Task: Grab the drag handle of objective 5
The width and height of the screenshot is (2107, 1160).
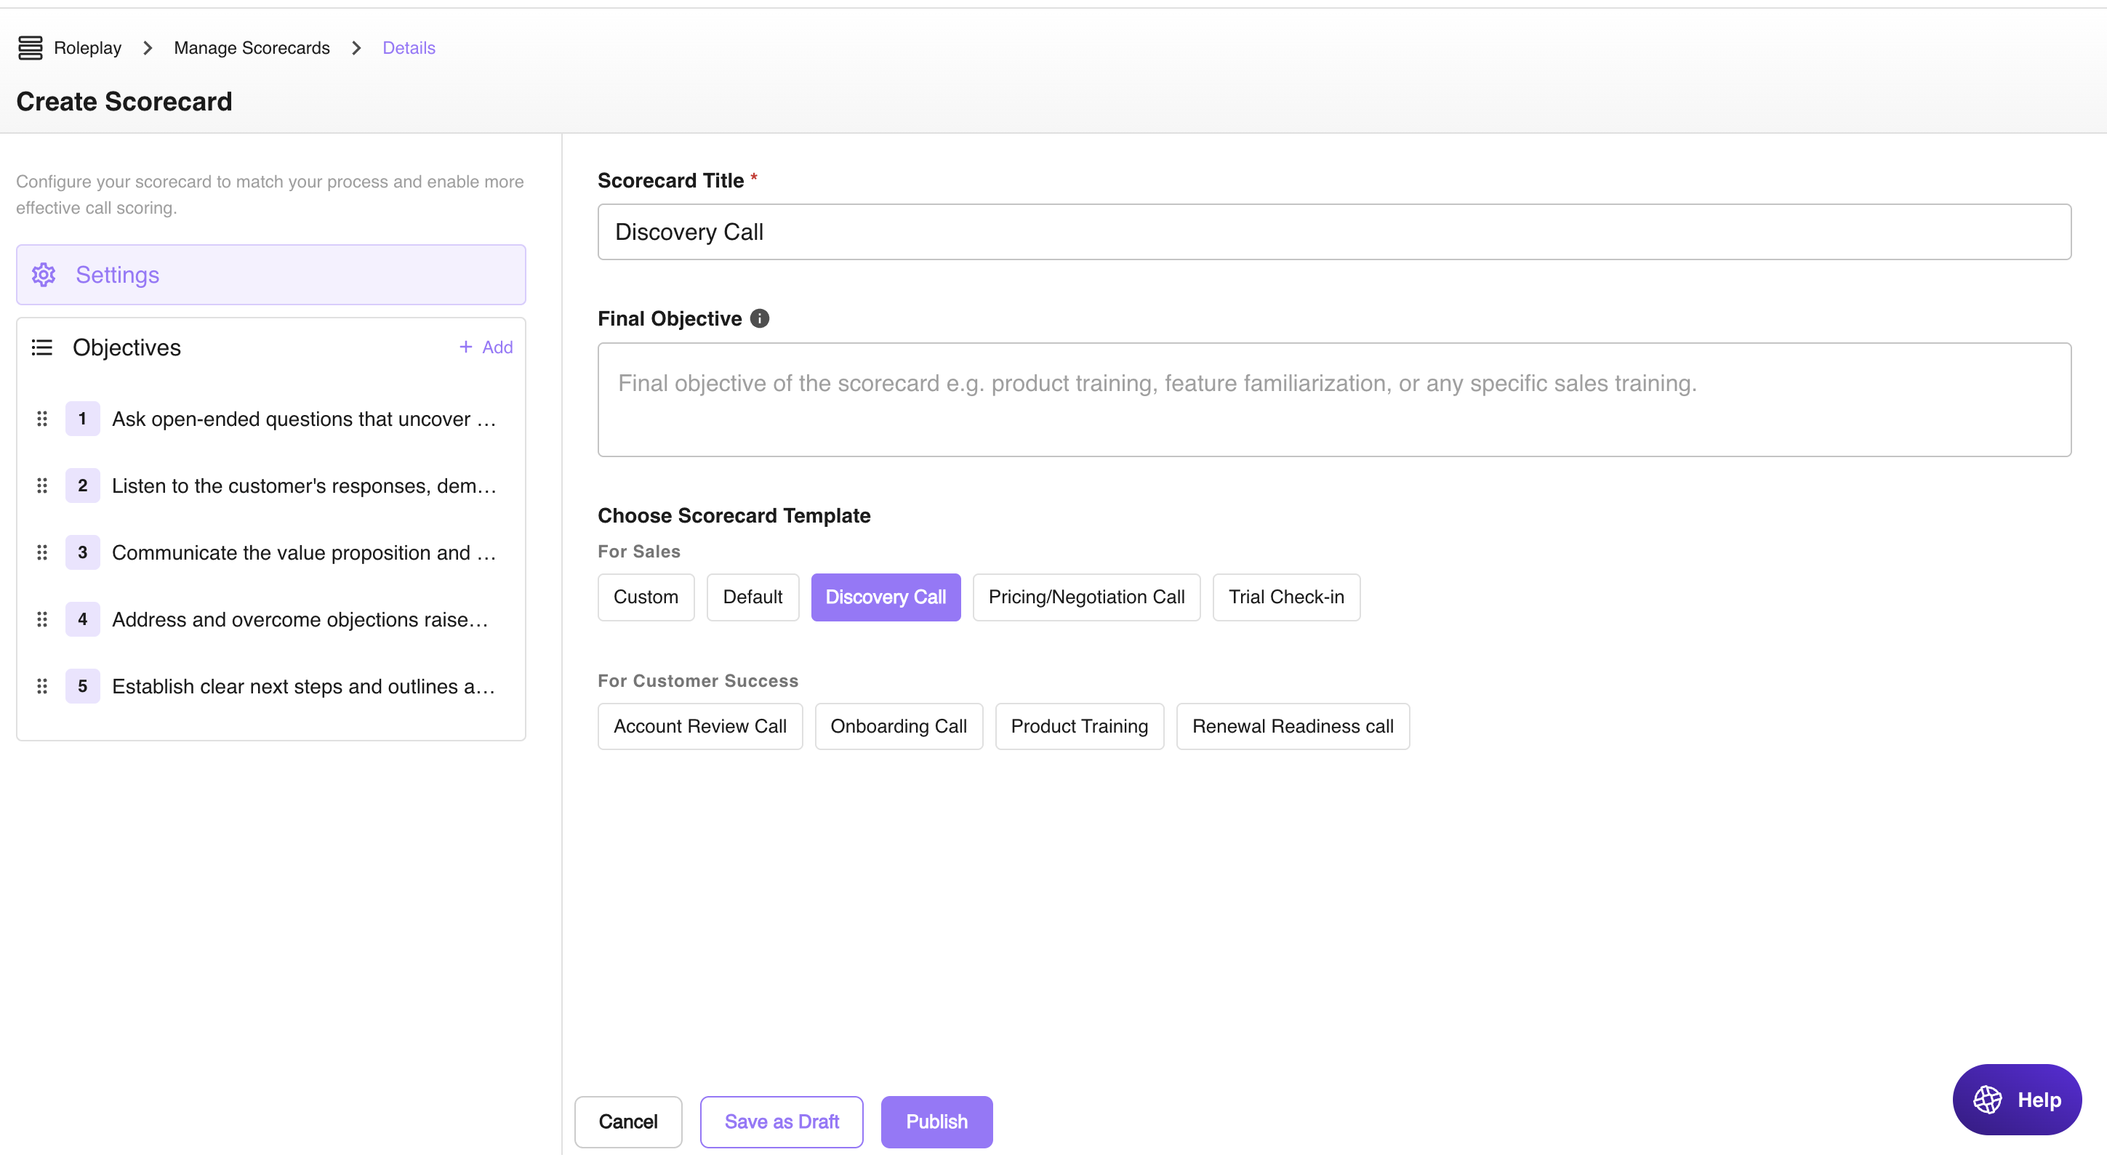Action: point(41,686)
